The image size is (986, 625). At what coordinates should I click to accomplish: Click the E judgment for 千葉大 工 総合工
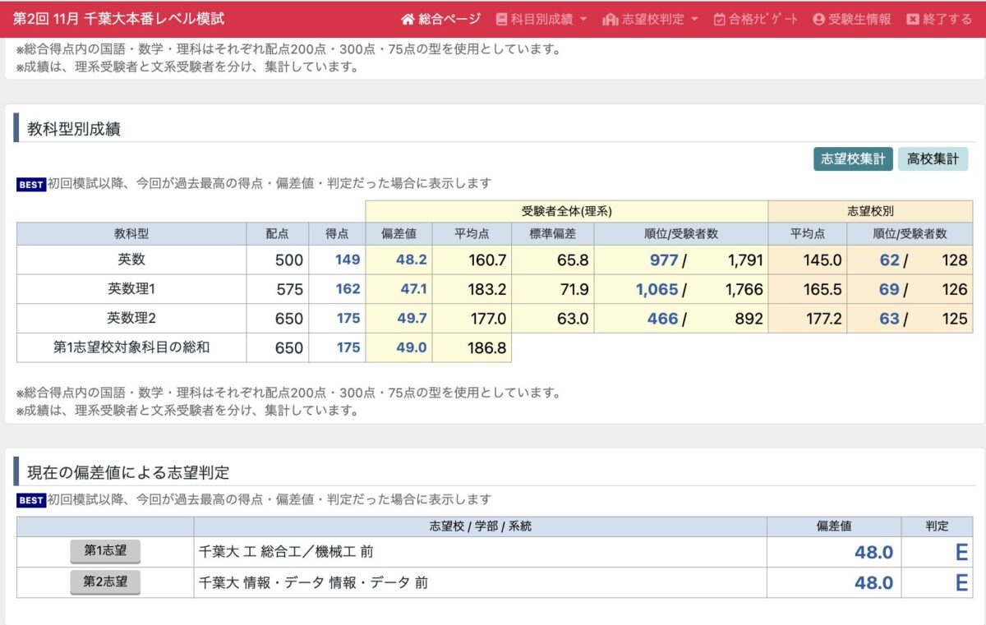[x=961, y=553]
